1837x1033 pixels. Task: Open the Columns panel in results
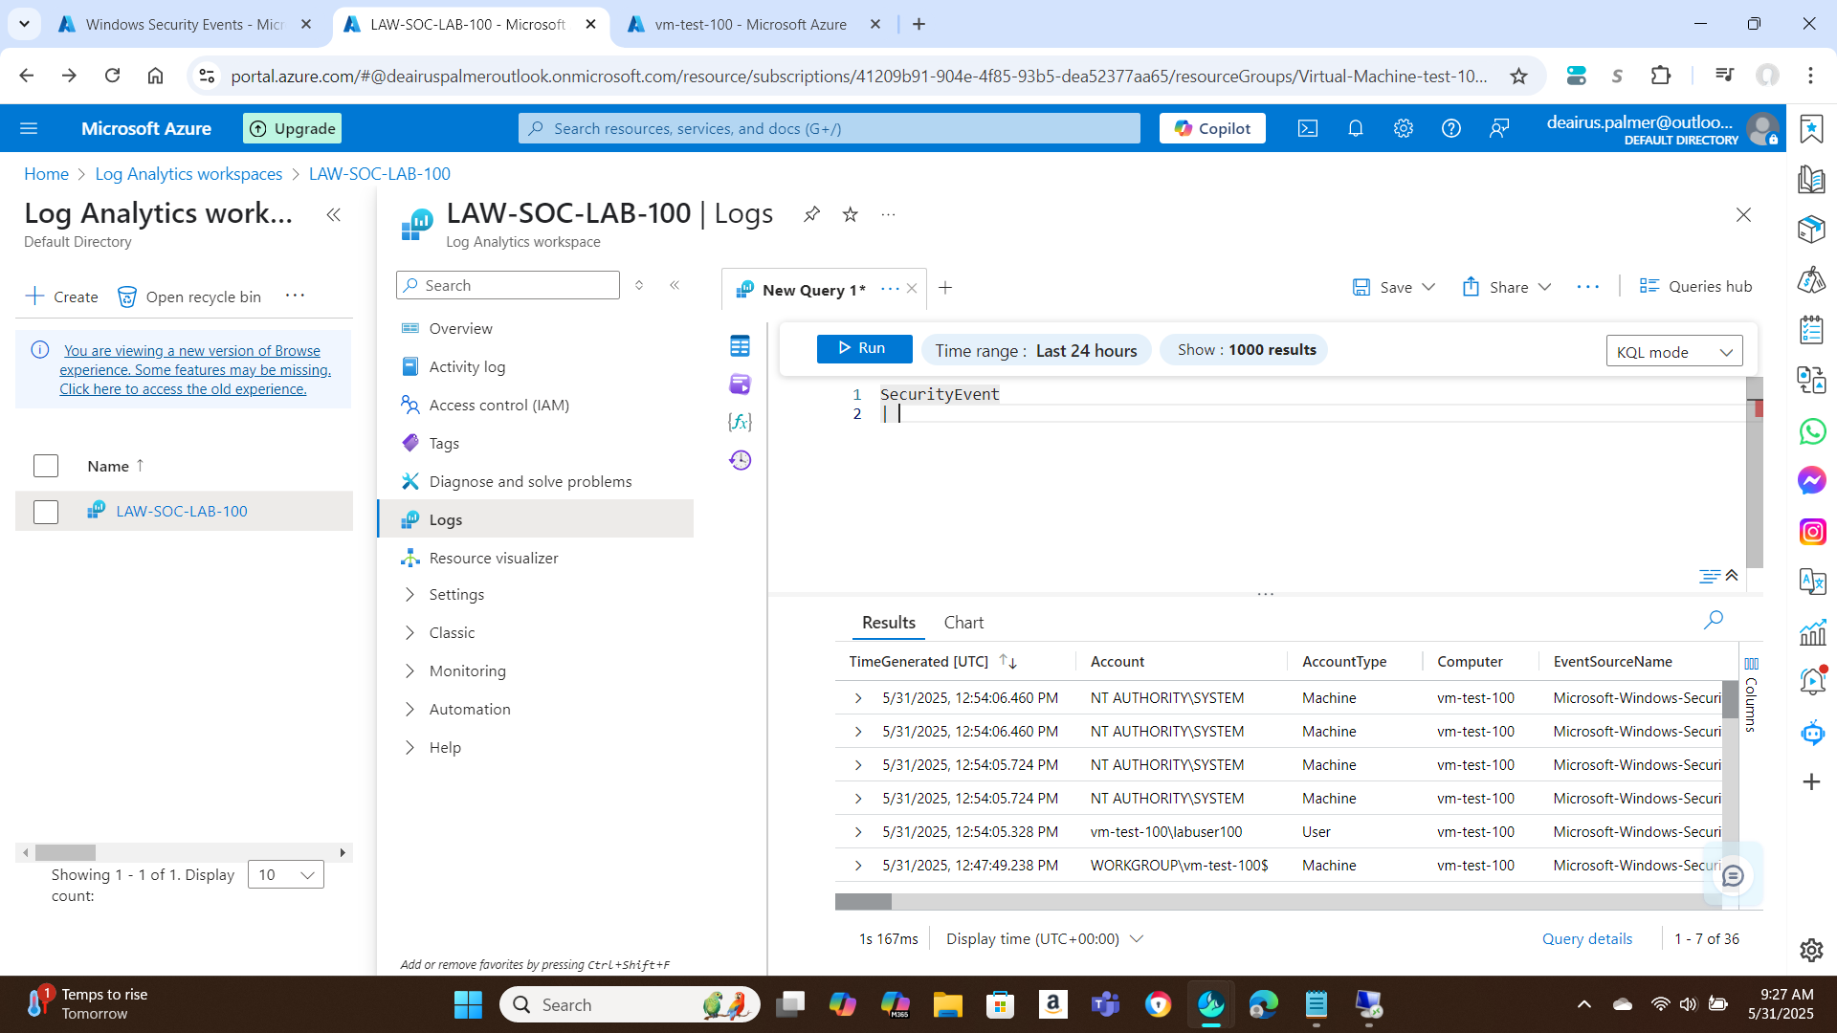click(1751, 694)
